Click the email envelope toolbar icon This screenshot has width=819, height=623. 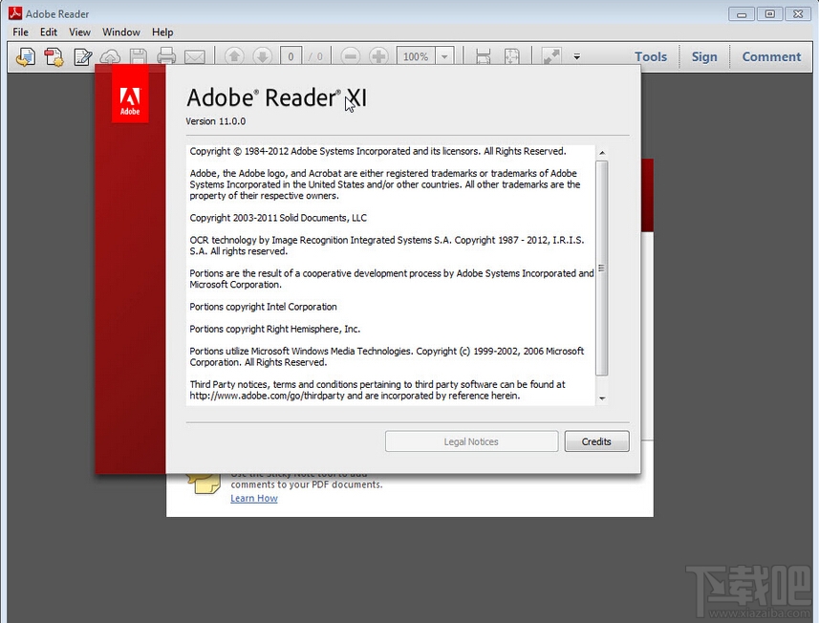[194, 56]
